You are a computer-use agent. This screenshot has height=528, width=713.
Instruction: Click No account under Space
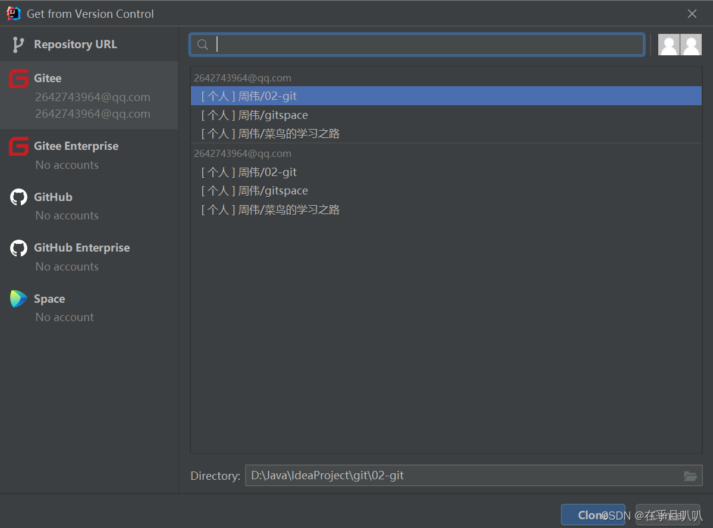(65, 317)
